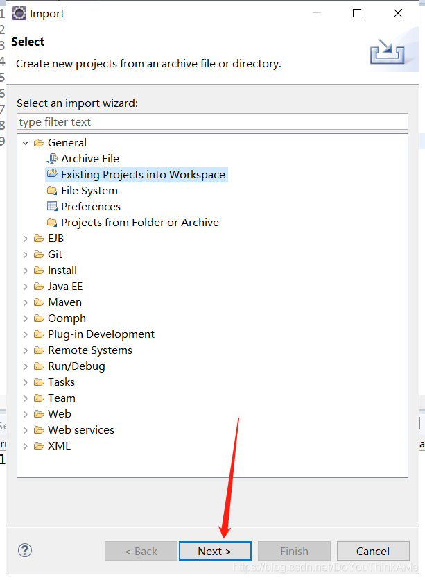This screenshot has height=580, width=425.
Task: Select Existing Projects into Workspace
Action: pyautogui.click(x=143, y=175)
